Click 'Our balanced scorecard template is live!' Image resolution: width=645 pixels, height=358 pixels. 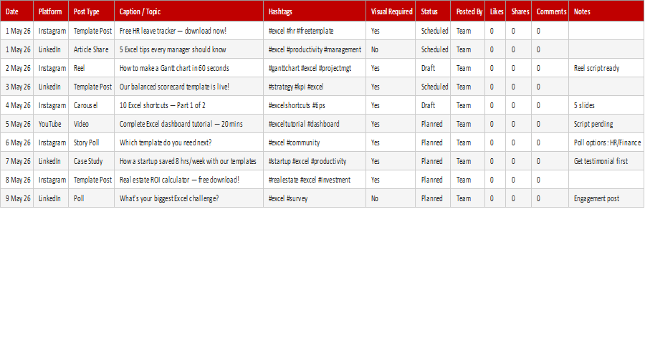click(x=188, y=87)
